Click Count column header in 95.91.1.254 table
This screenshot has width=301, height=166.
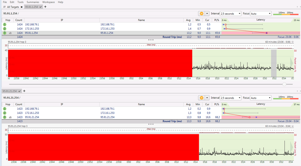point(19,20)
